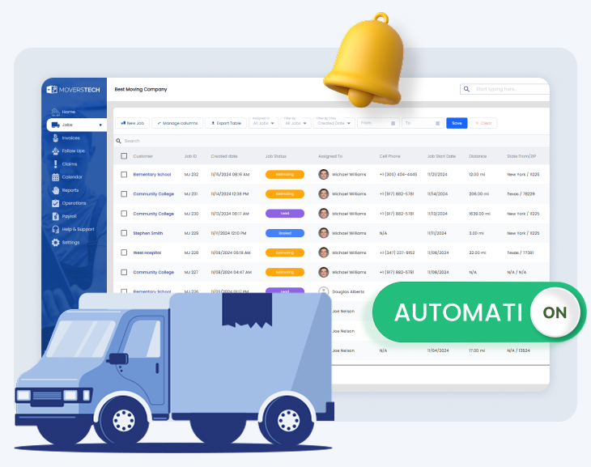Image resolution: width=591 pixels, height=467 pixels.
Task: Click the Help & Support headset icon
Action: click(x=55, y=229)
